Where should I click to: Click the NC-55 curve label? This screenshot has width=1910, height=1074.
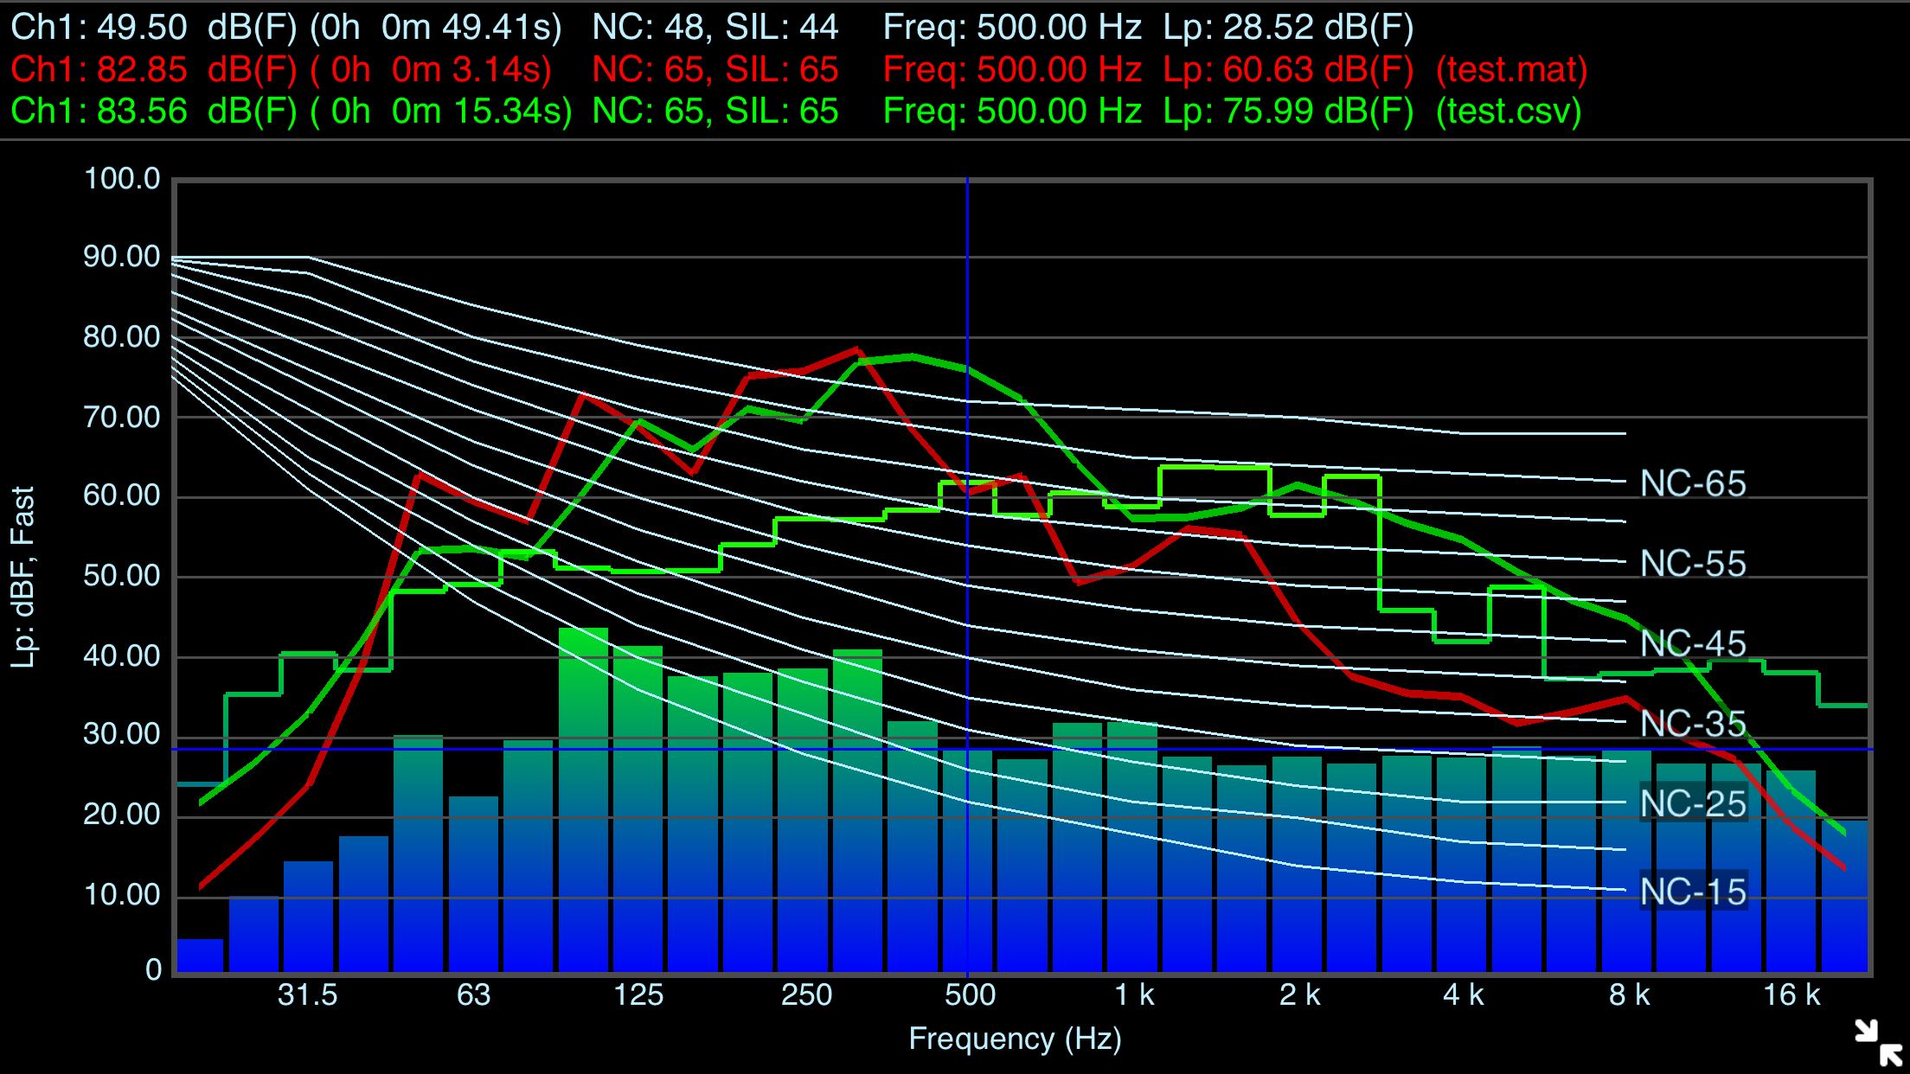point(1693,564)
